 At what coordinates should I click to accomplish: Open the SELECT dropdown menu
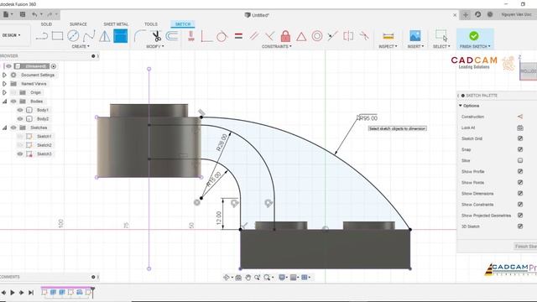point(441,46)
